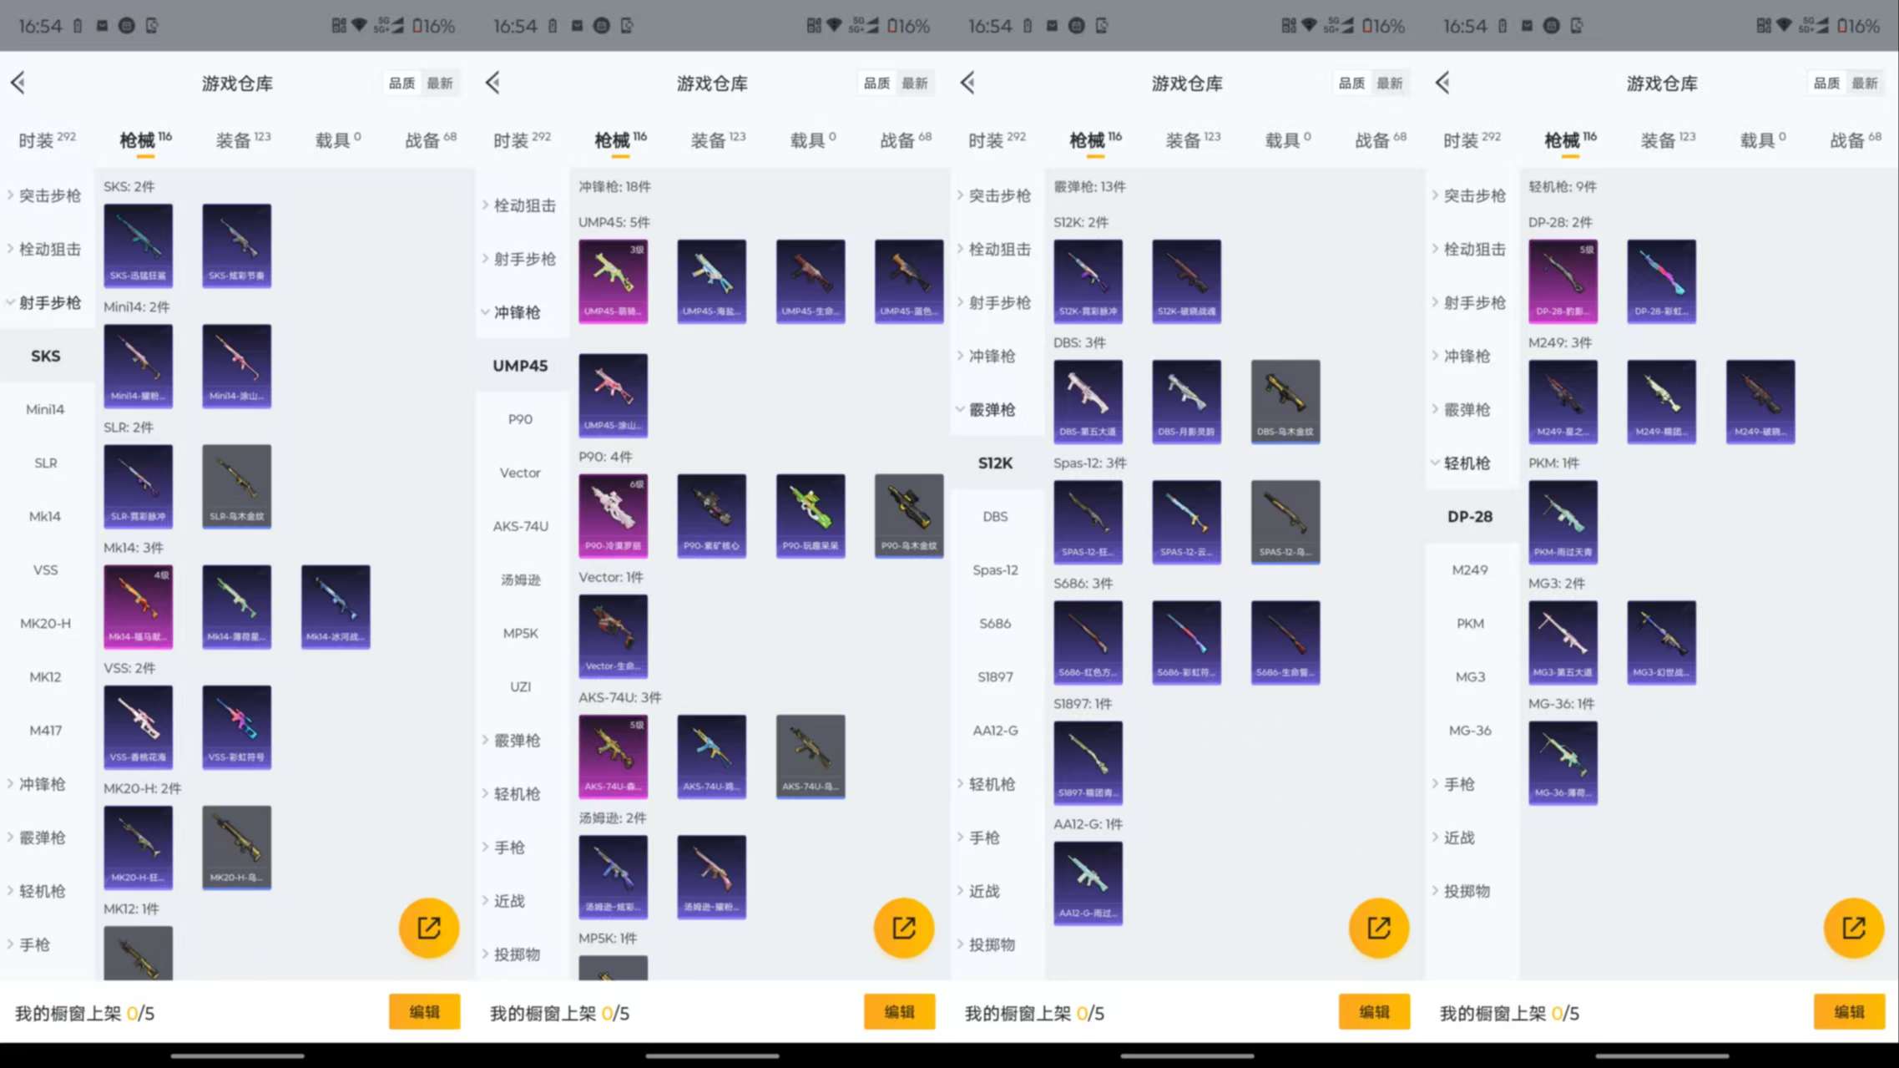
Task: Tap the back arrow in the fourth panel
Action: [x=1442, y=83]
